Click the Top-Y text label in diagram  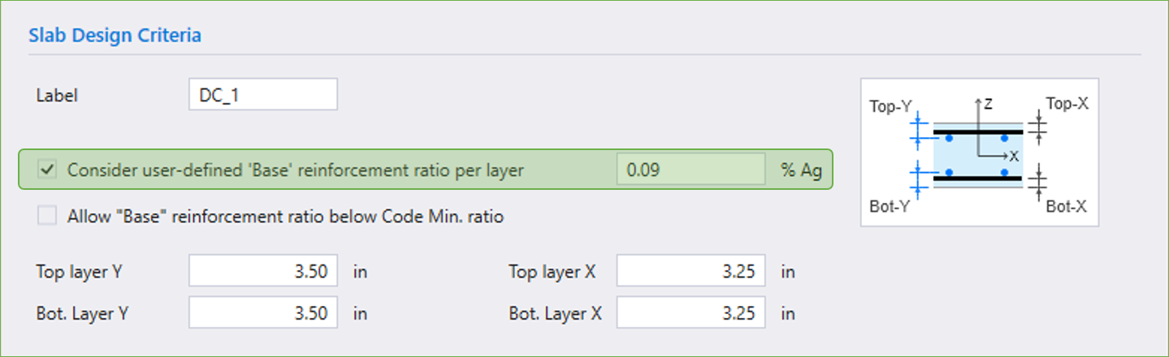[890, 106]
